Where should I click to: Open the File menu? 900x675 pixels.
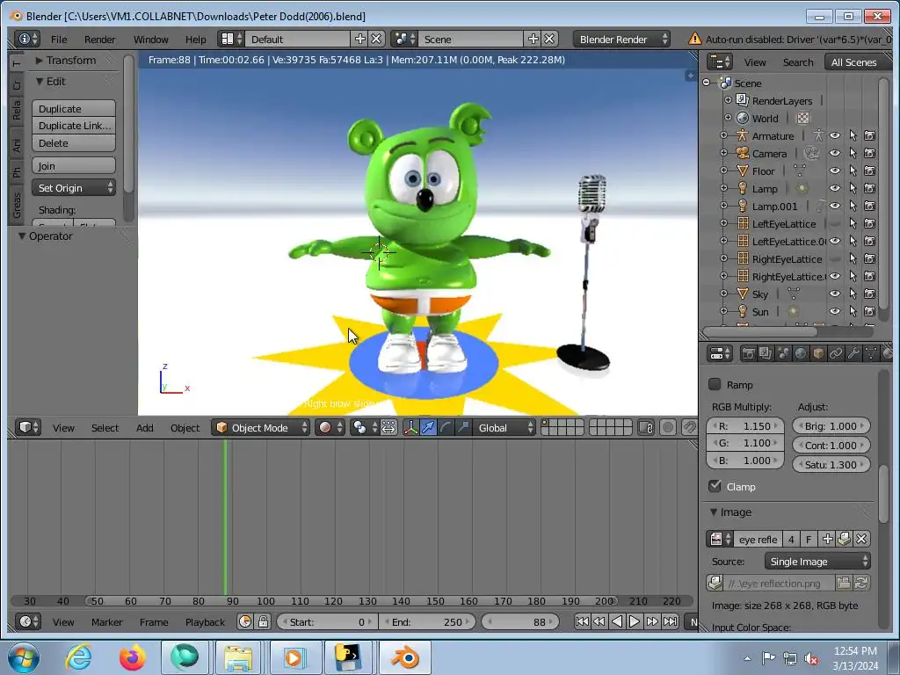(59, 39)
